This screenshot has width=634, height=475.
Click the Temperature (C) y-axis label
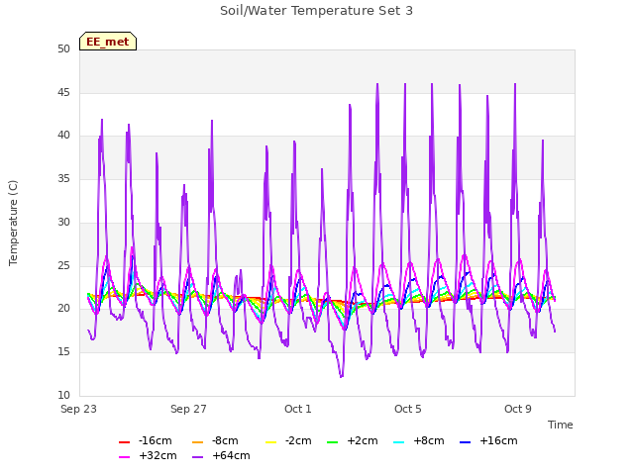(13, 223)
